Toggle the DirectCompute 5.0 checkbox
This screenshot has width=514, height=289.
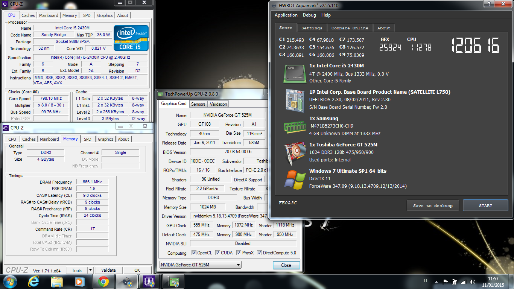click(259, 253)
